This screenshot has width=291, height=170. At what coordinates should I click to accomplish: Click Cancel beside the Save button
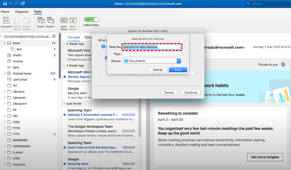[158, 70]
